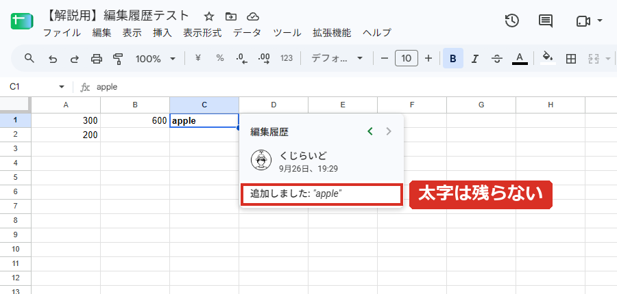Open the データ menu

click(x=247, y=33)
